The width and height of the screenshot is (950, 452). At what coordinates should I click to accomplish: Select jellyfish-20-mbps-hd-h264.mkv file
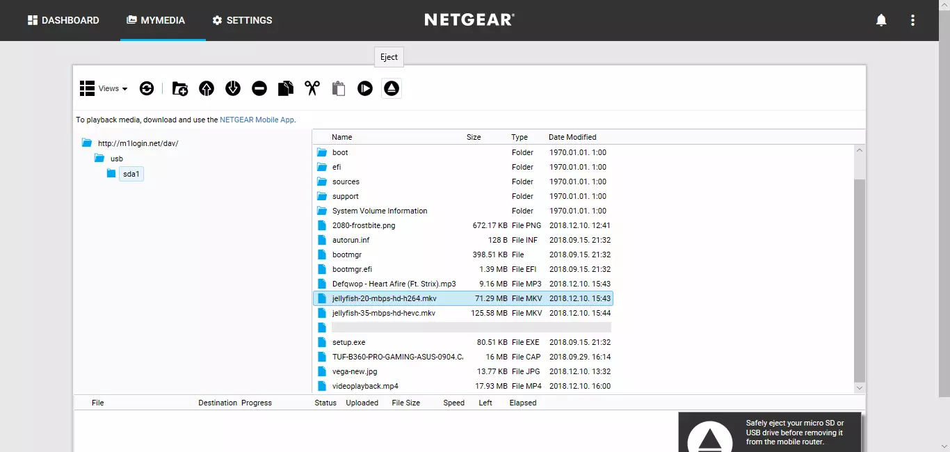coord(463,298)
